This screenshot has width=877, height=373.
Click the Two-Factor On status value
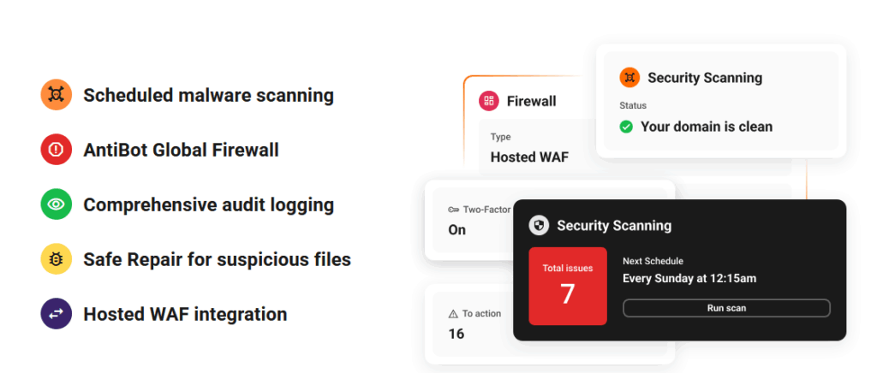point(457,230)
